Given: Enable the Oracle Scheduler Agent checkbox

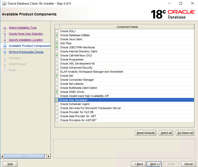Looking at the screenshot, I should click(57, 104).
